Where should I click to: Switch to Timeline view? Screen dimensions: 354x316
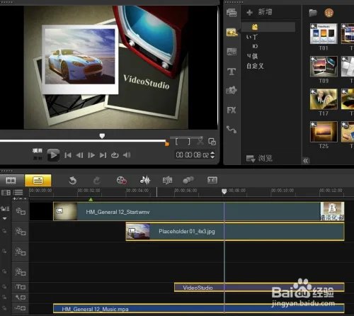(x=38, y=181)
